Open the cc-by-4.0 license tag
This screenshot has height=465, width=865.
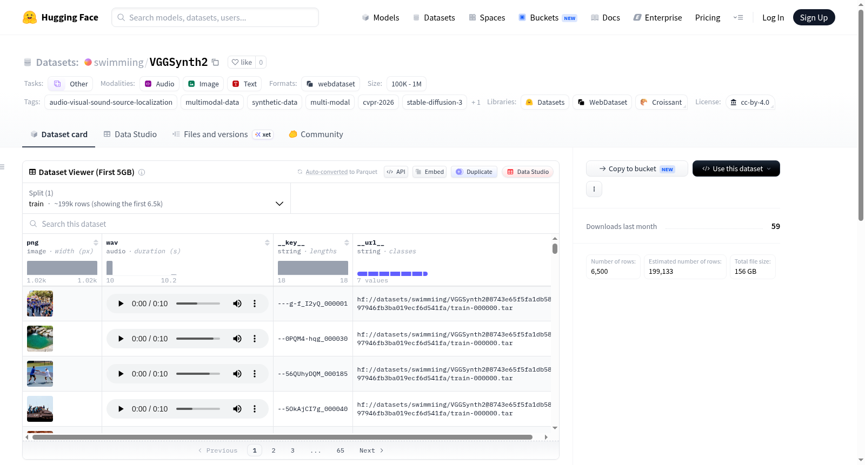coord(750,102)
